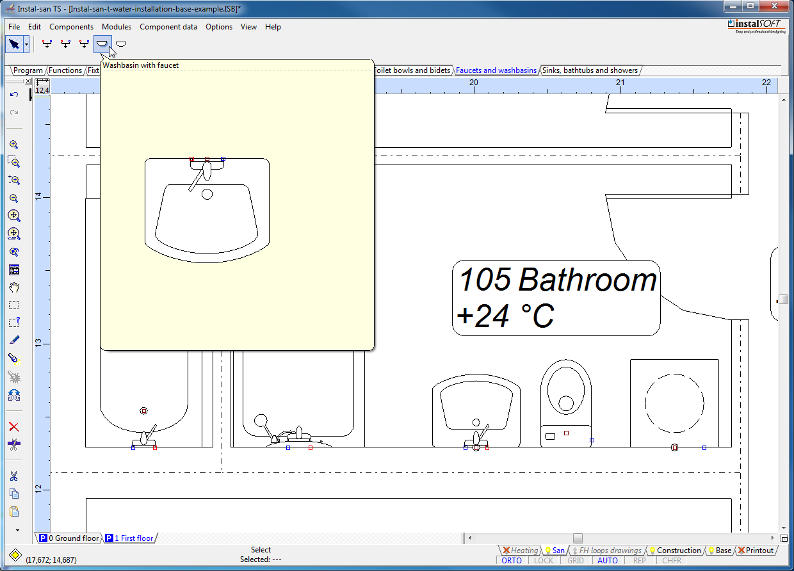Screen dimensions: 794x571
Task: Select the pan hand tool
Action: tap(14, 287)
